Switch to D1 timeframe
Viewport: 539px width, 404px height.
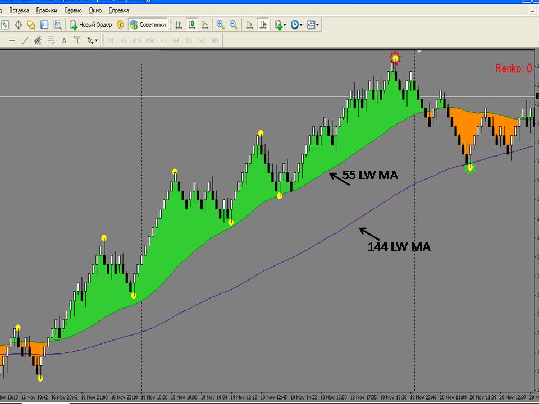coord(189,40)
